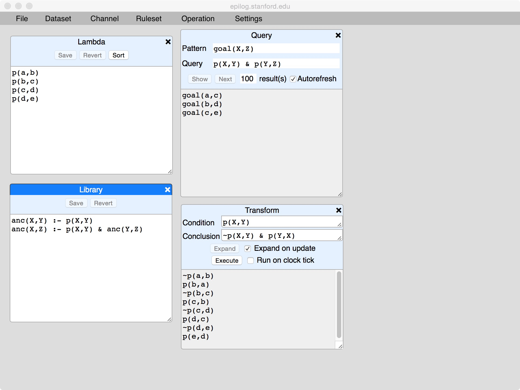520x390 pixels.
Task: Open the Dataset menu
Action: tap(58, 18)
